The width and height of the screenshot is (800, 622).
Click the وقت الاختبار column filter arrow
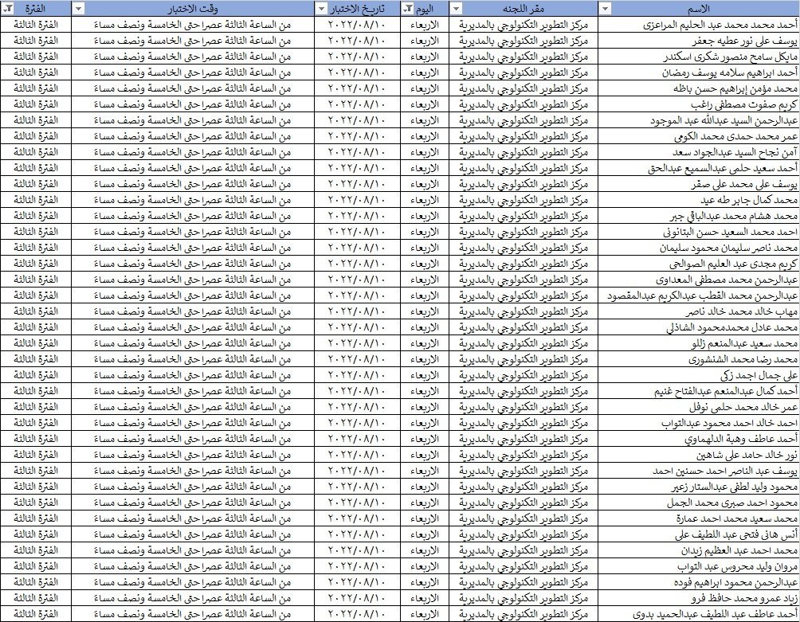78,8
